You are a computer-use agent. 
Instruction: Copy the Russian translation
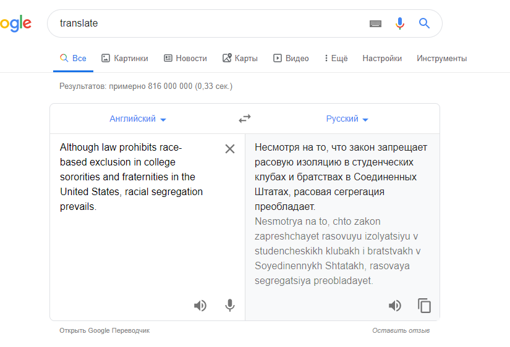[424, 306]
